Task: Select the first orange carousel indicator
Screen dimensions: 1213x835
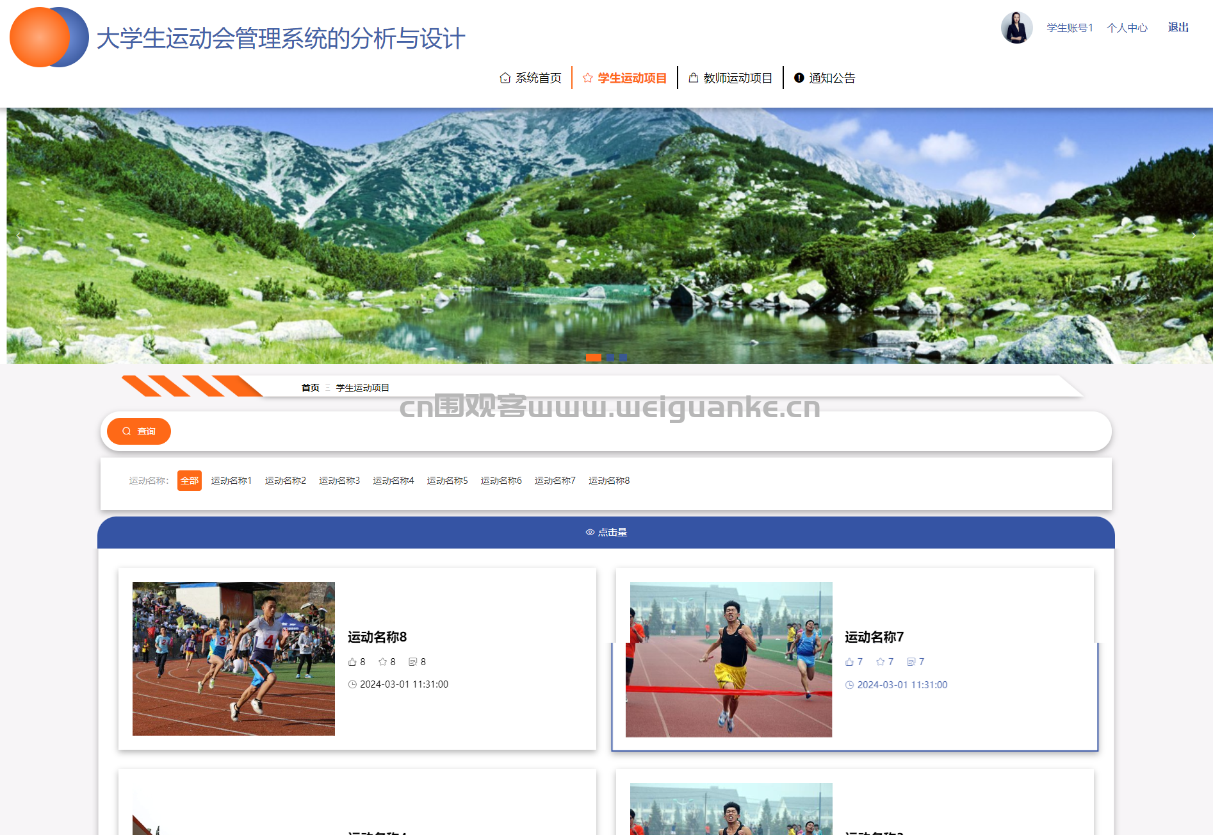Action: (594, 357)
